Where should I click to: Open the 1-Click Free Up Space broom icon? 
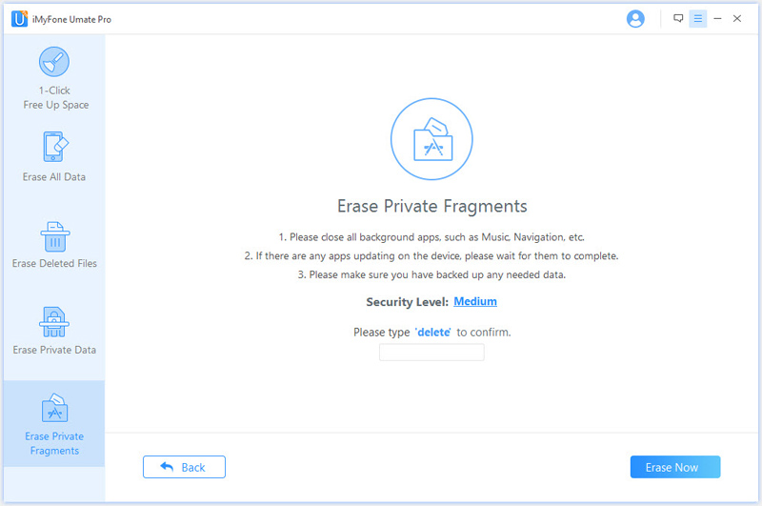[x=54, y=62]
